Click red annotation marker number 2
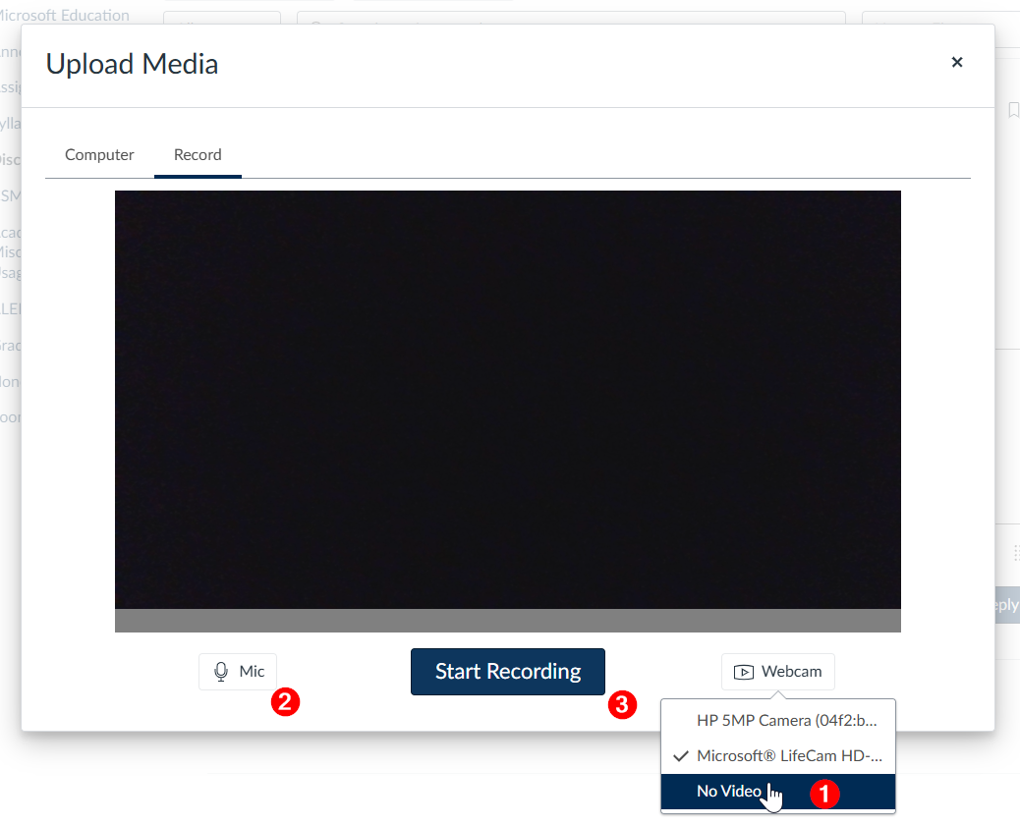 tap(285, 702)
